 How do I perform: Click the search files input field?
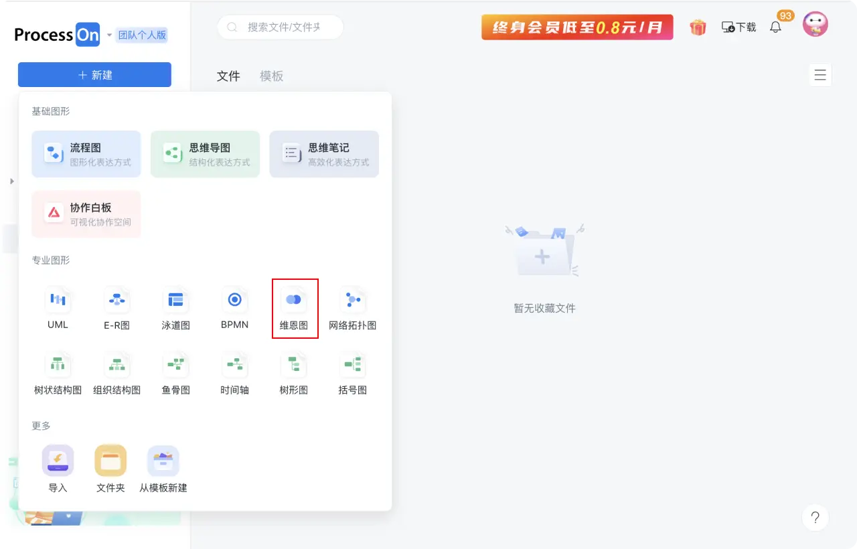click(279, 27)
